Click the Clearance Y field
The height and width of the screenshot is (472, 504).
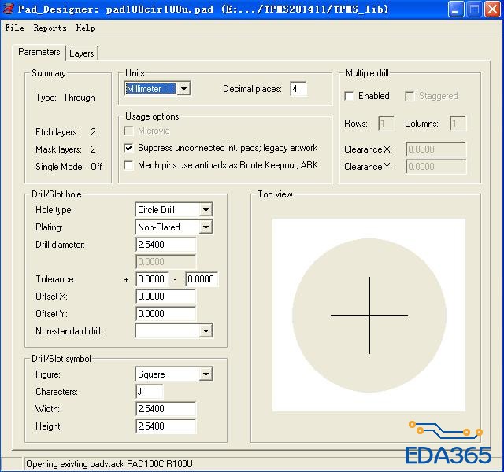435,167
